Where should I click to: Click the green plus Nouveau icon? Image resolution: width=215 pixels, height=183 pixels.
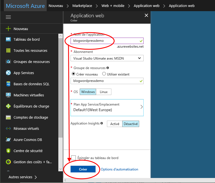pos(8,29)
